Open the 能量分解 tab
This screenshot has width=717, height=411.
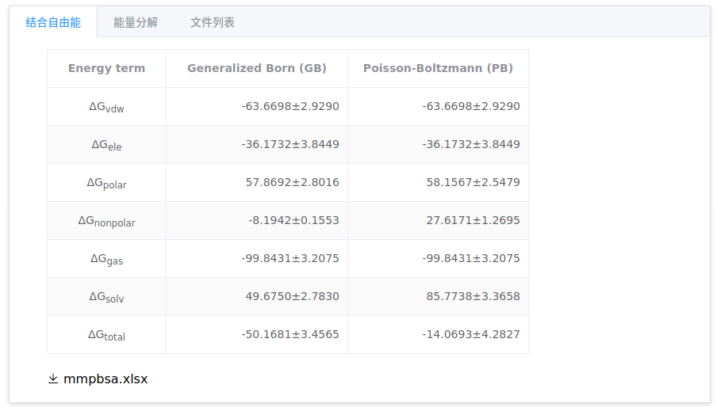(x=136, y=22)
